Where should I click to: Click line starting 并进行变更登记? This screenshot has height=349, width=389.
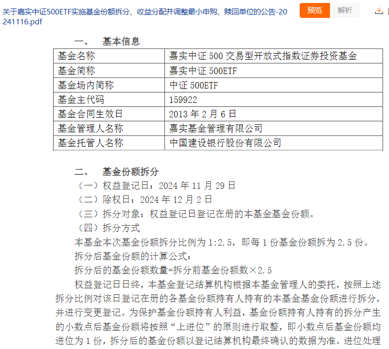tap(218, 312)
